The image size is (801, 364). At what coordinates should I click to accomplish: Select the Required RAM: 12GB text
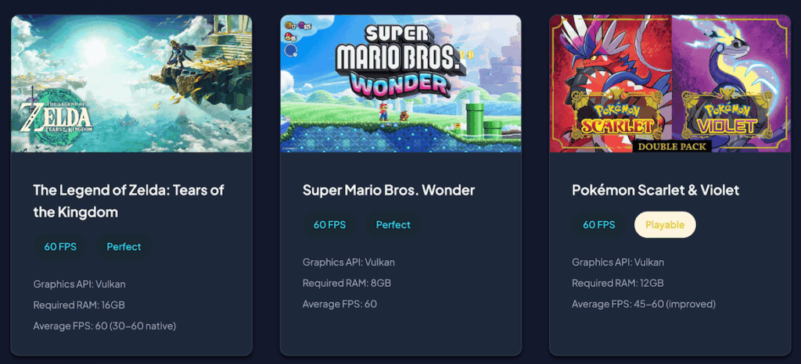(617, 283)
